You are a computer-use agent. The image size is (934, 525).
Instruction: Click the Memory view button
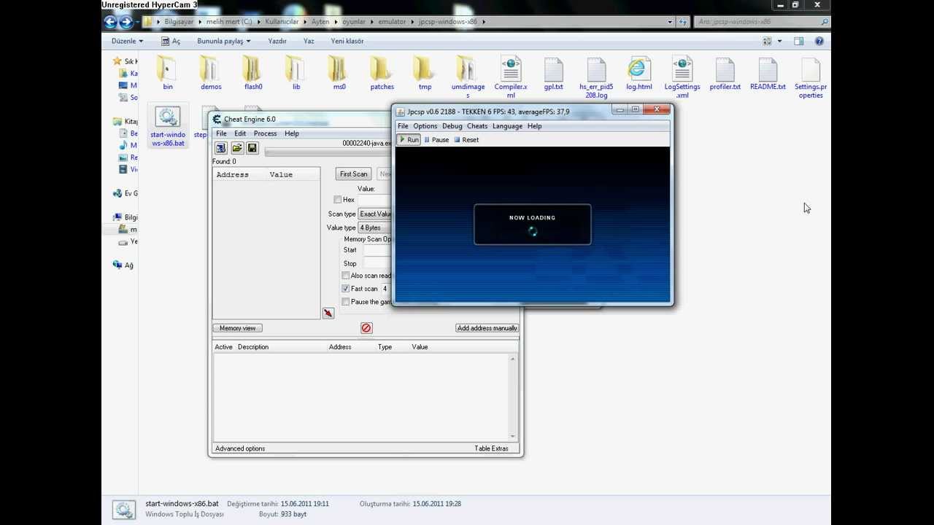click(237, 328)
